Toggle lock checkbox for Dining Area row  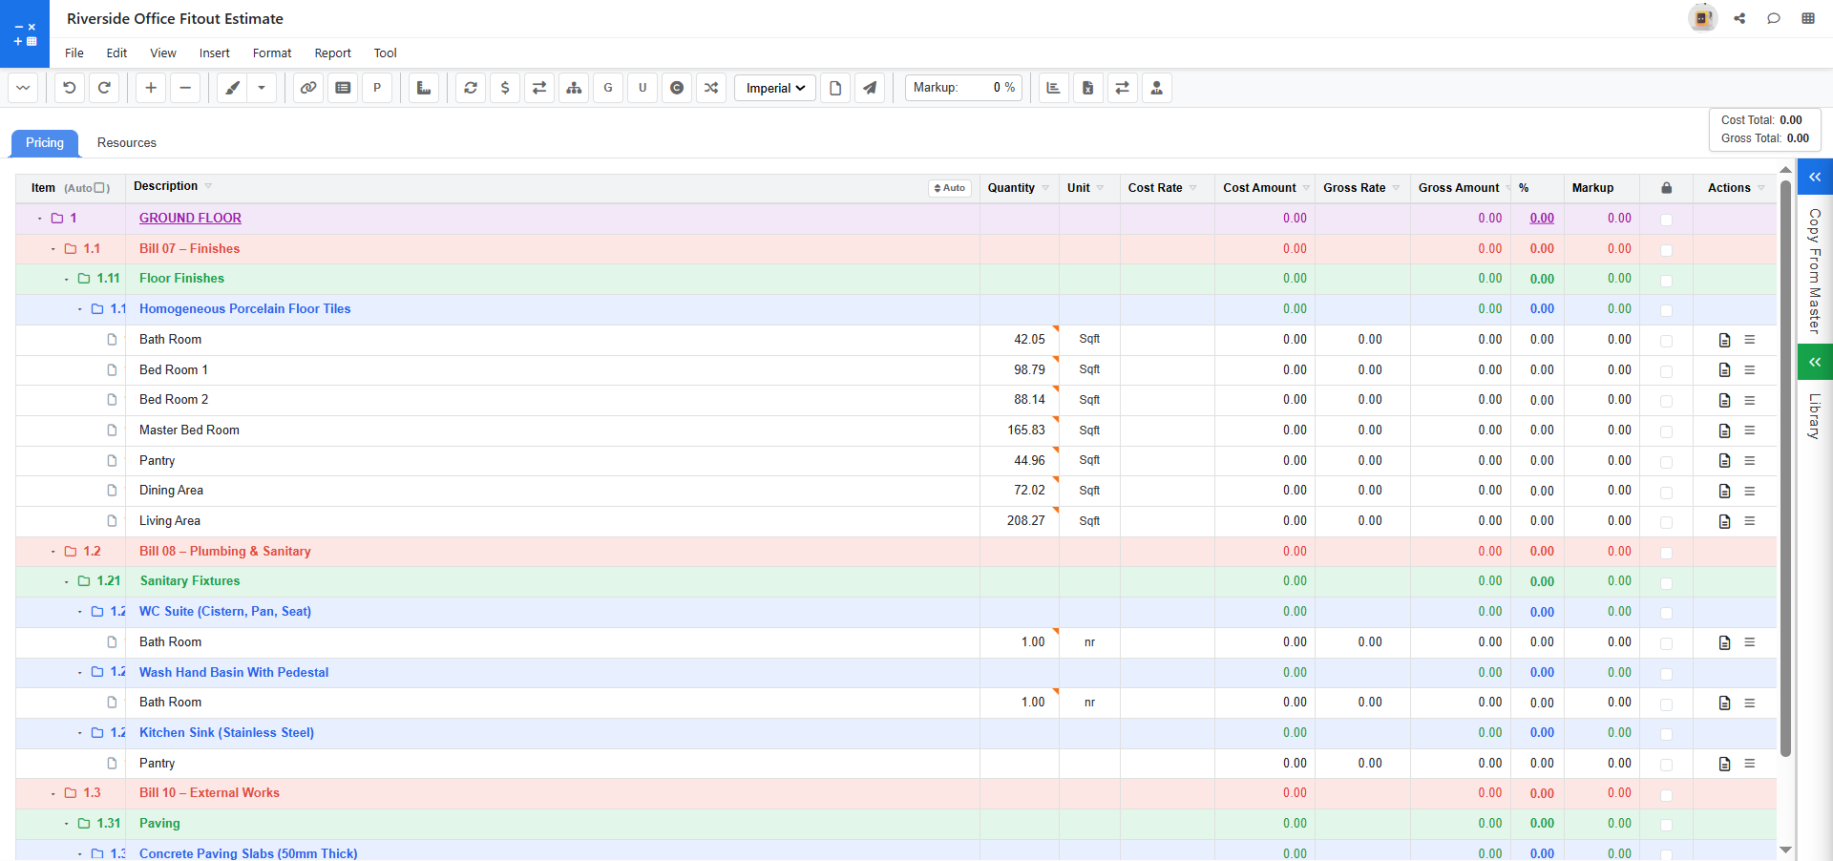coord(1666,492)
